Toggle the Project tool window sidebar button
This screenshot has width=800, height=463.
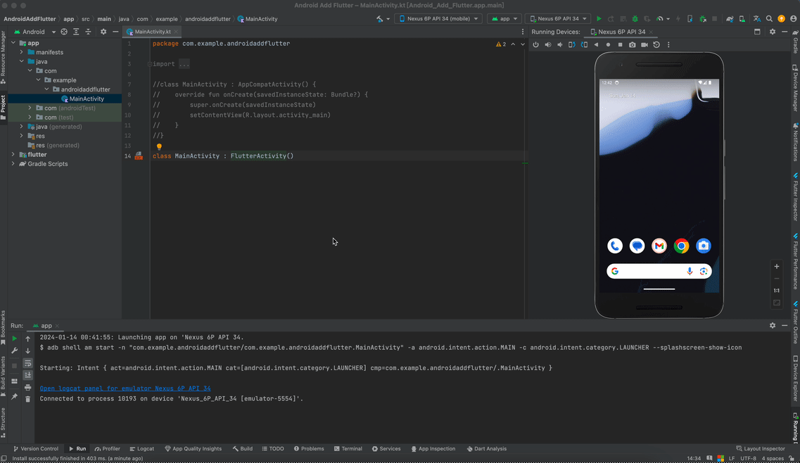click(x=3, y=106)
